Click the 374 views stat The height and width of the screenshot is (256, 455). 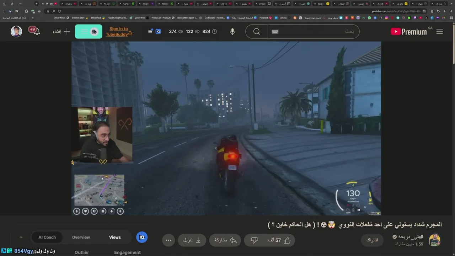tap(176, 31)
